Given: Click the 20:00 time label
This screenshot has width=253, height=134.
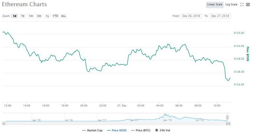Looking at the screenshot, I should pyautogui.click(x=84, y=106).
